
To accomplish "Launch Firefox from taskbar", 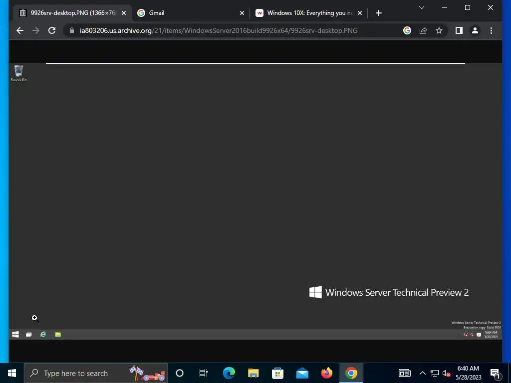I will coord(326,373).
